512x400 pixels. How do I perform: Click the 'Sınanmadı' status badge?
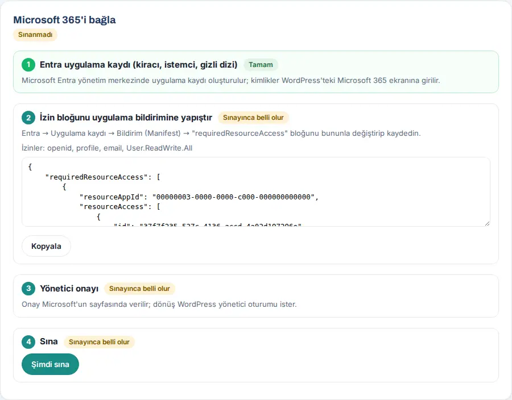(35, 35)
